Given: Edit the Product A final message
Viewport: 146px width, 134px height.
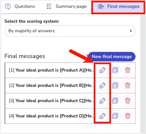Looking at the screenshot, I should [x=103, y=70].
